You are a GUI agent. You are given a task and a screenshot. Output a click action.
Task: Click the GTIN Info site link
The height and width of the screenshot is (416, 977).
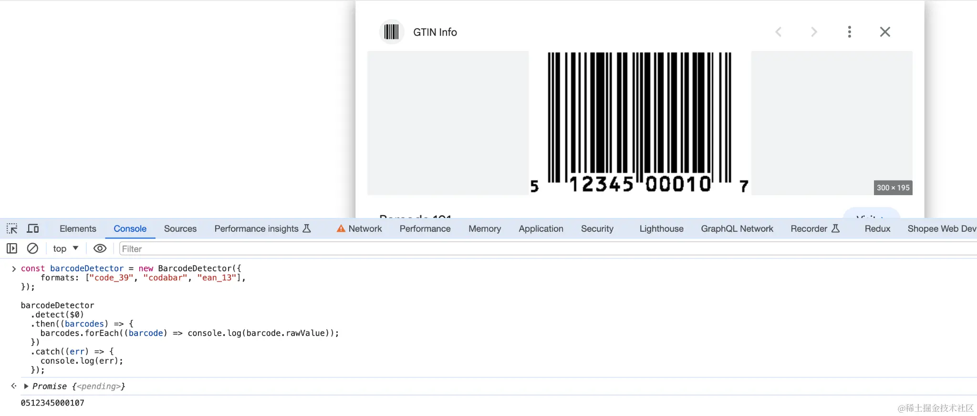(435, 32)
